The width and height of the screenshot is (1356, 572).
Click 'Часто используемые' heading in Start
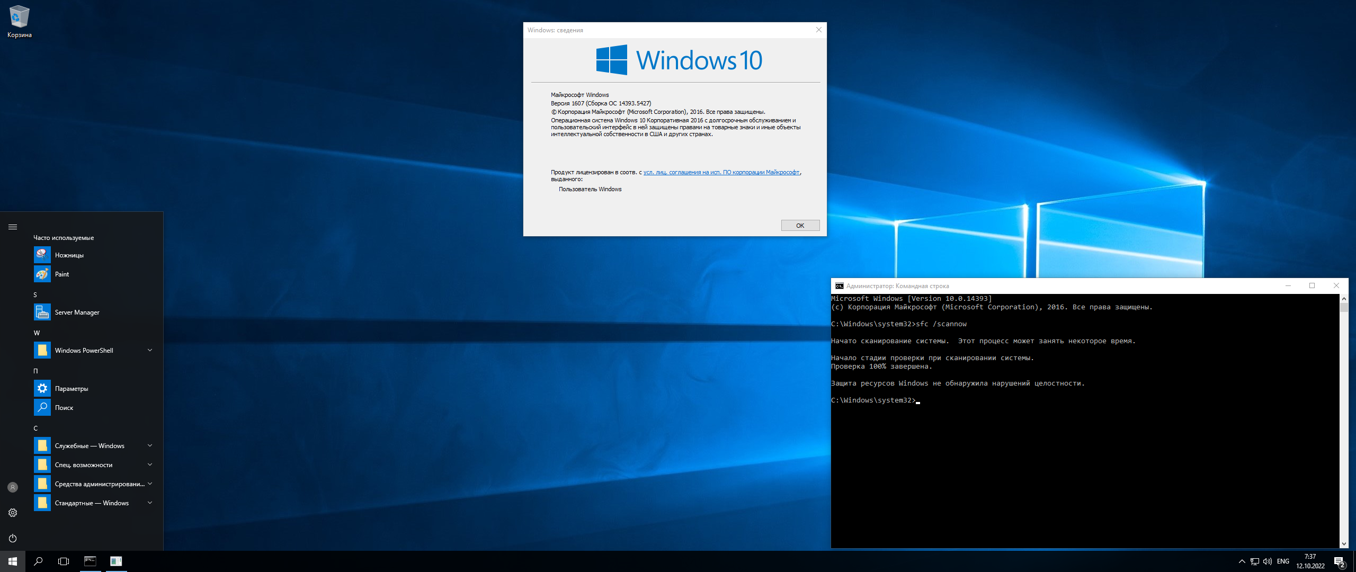64,238
